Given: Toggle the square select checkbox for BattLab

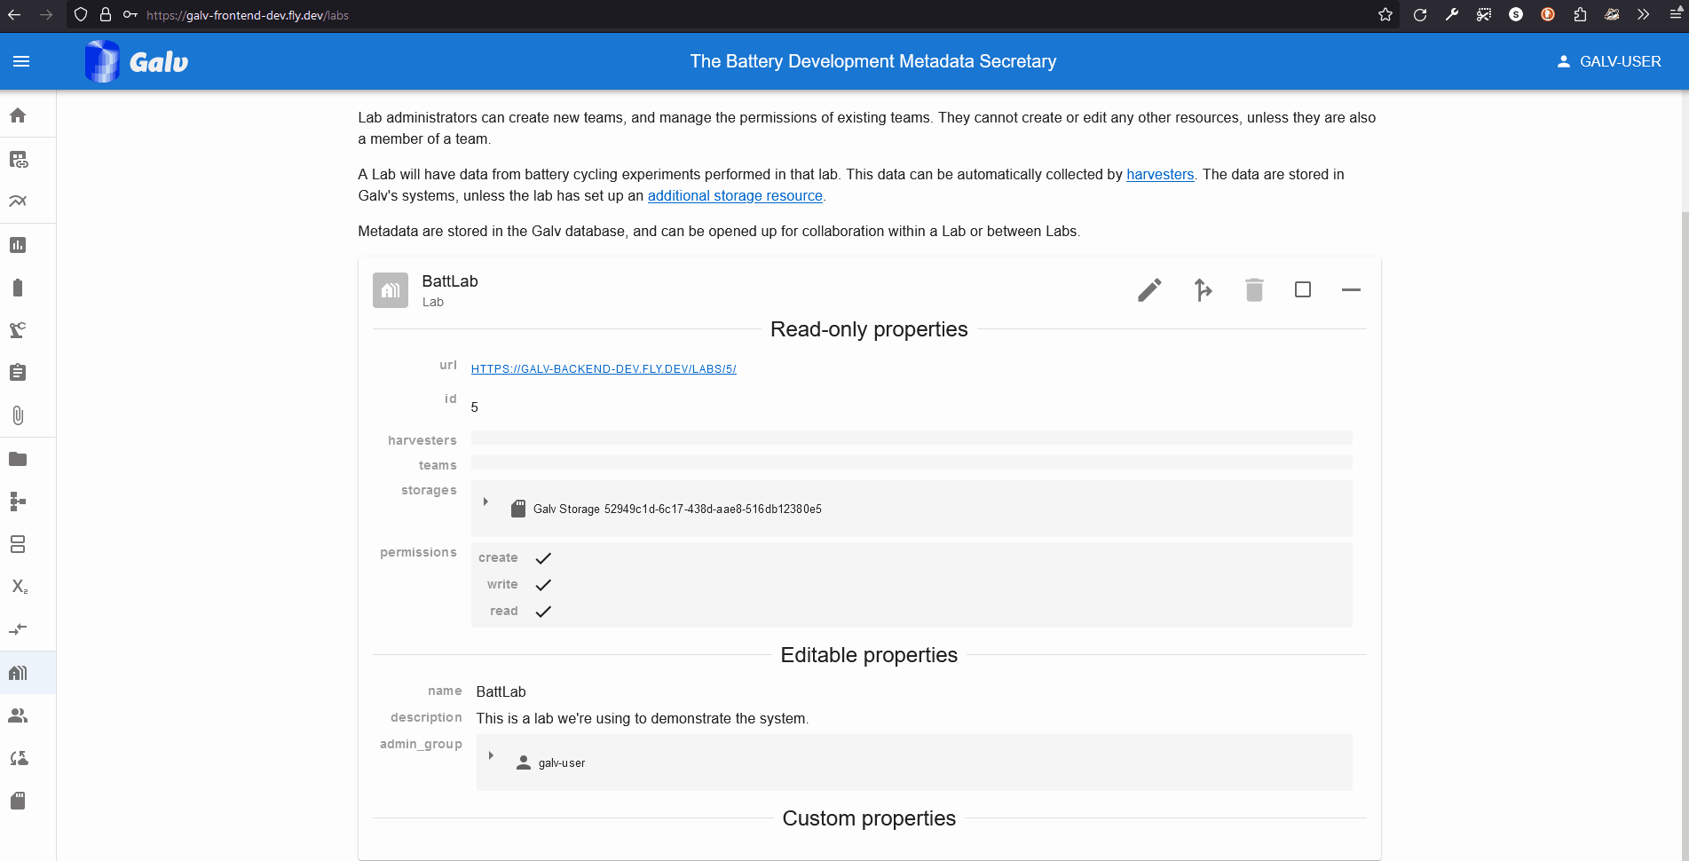Looking at the screenshot, I should pos(1302,290).
